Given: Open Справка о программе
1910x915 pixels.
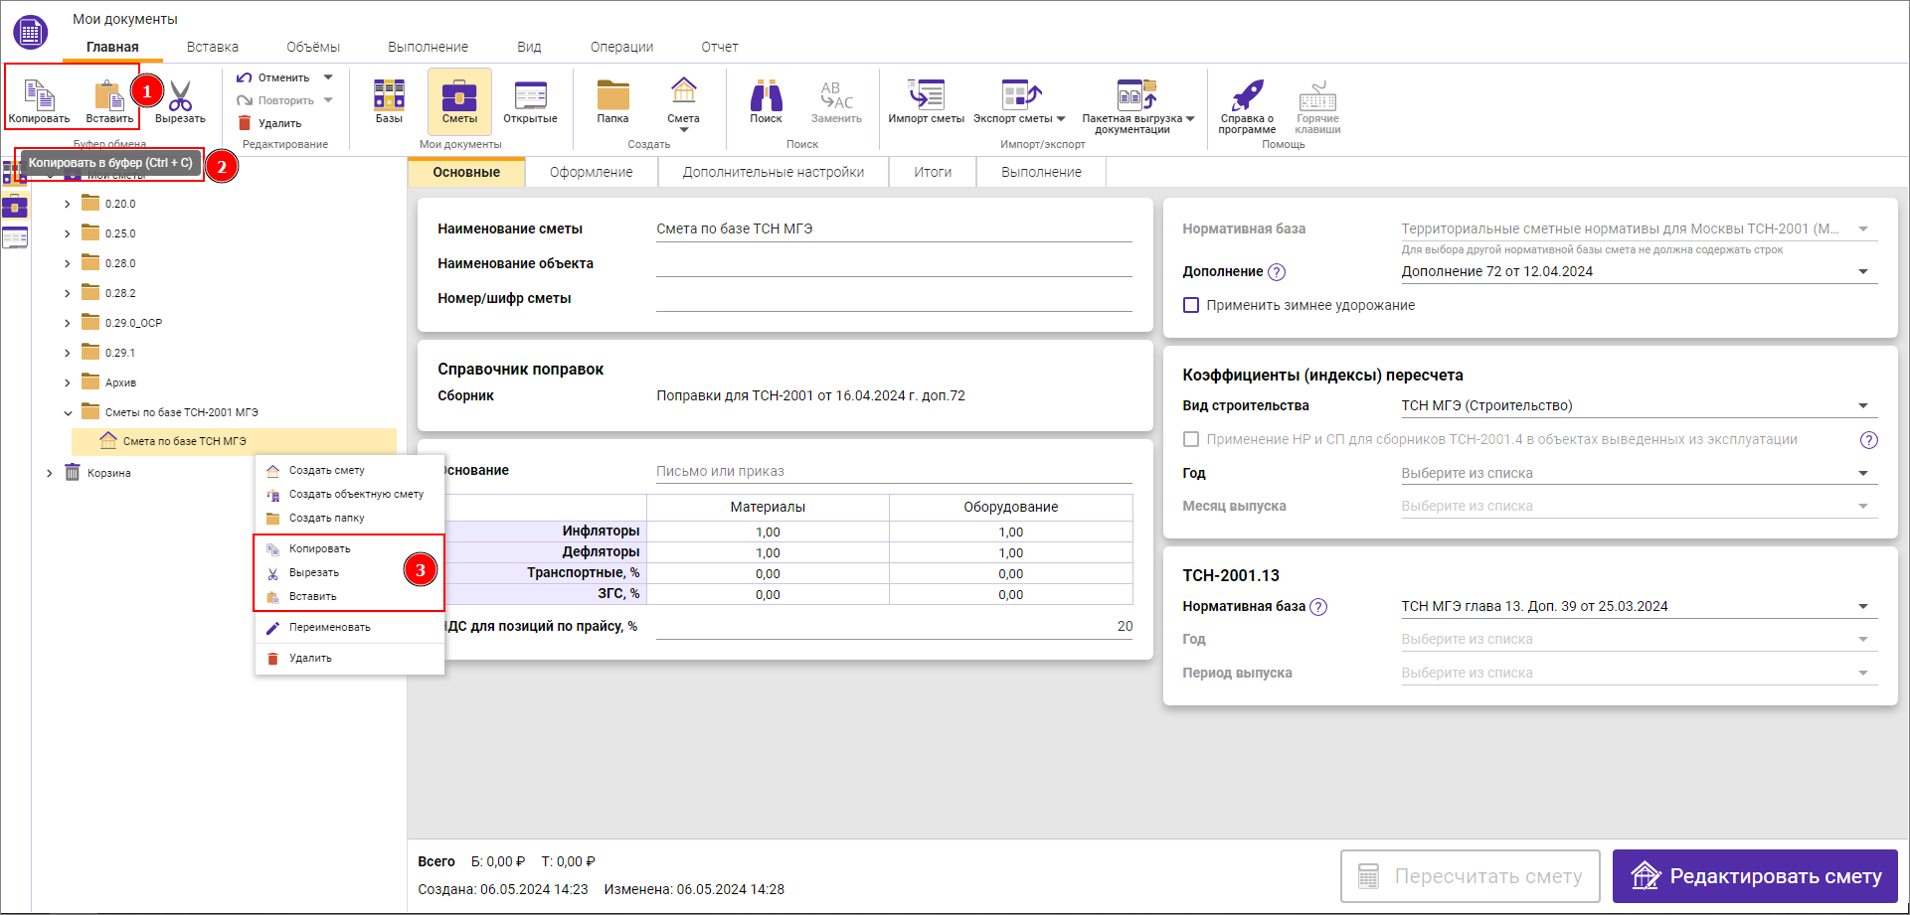Looking at the screenshot, I should 1247,105.
